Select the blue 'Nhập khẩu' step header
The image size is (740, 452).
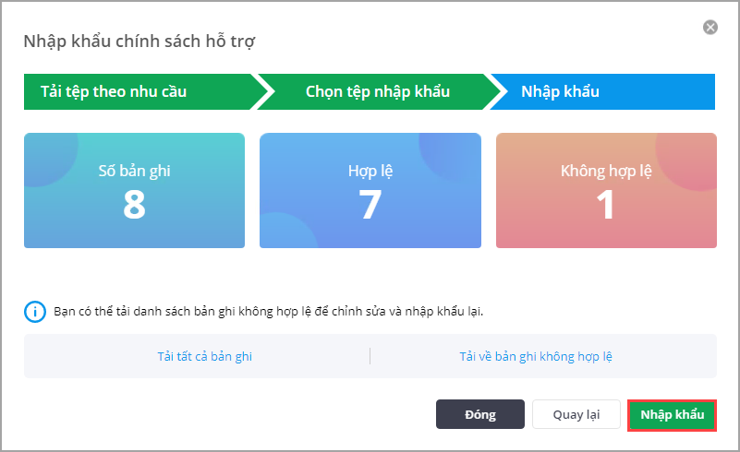[x=560, y=92]
